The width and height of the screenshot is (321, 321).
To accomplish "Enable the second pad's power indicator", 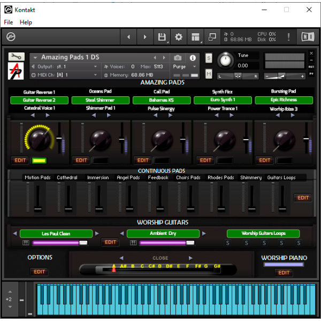I will pos(101,160).
